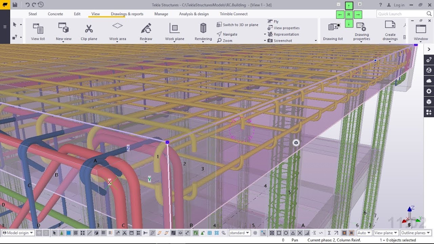Open the applications and components side icon
This screenshot has width=434, height=244.
pos(429,112)
